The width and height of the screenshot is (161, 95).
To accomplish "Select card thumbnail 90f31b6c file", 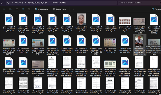I will [x=139, y=22].
